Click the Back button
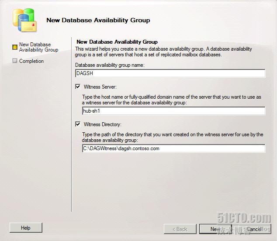 pos(180,229)
